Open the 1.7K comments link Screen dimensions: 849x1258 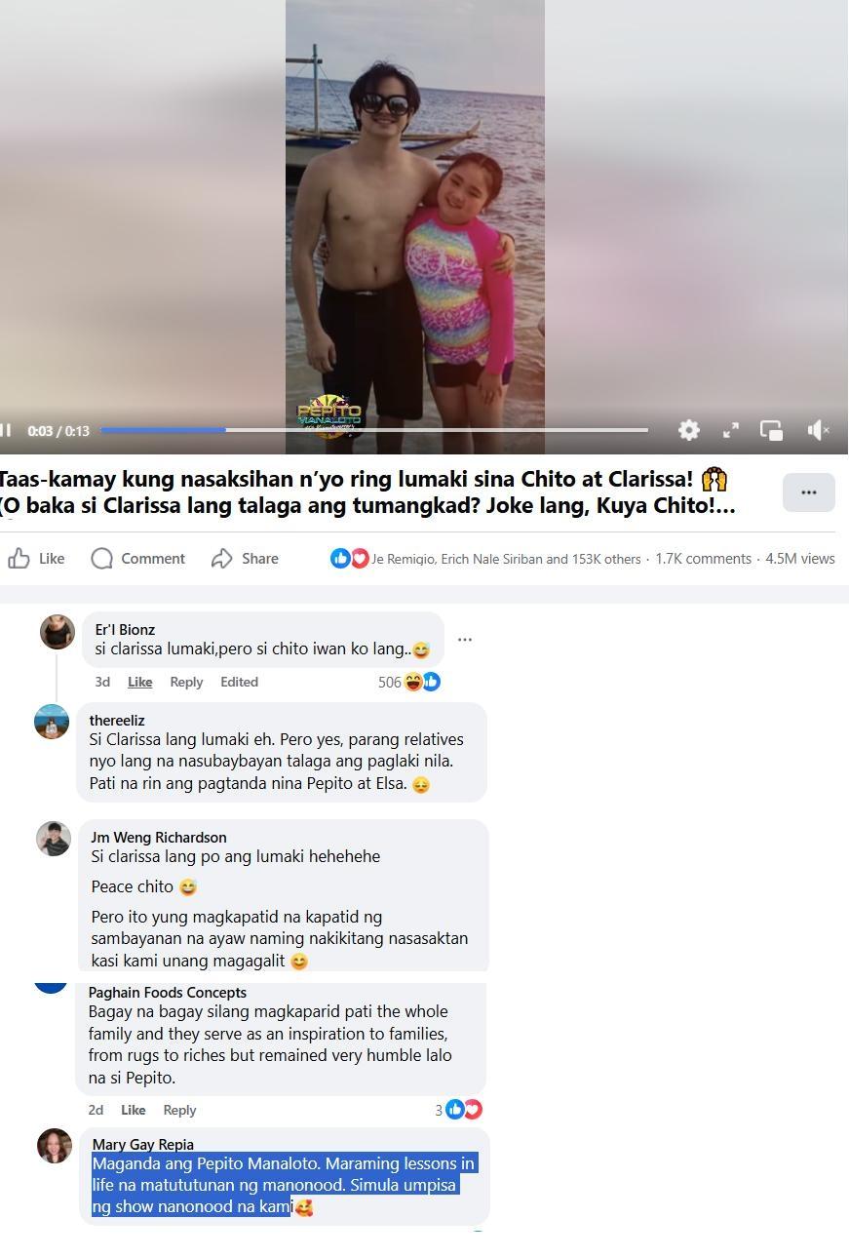coord(703,559)
